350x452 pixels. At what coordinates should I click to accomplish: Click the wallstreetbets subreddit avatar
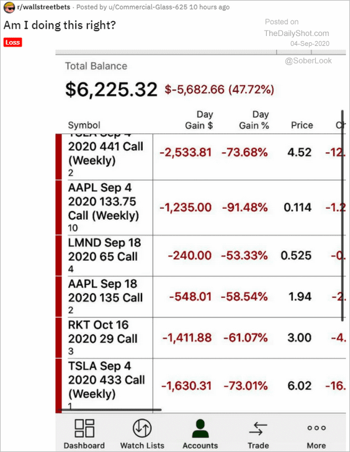pos(9,7)
